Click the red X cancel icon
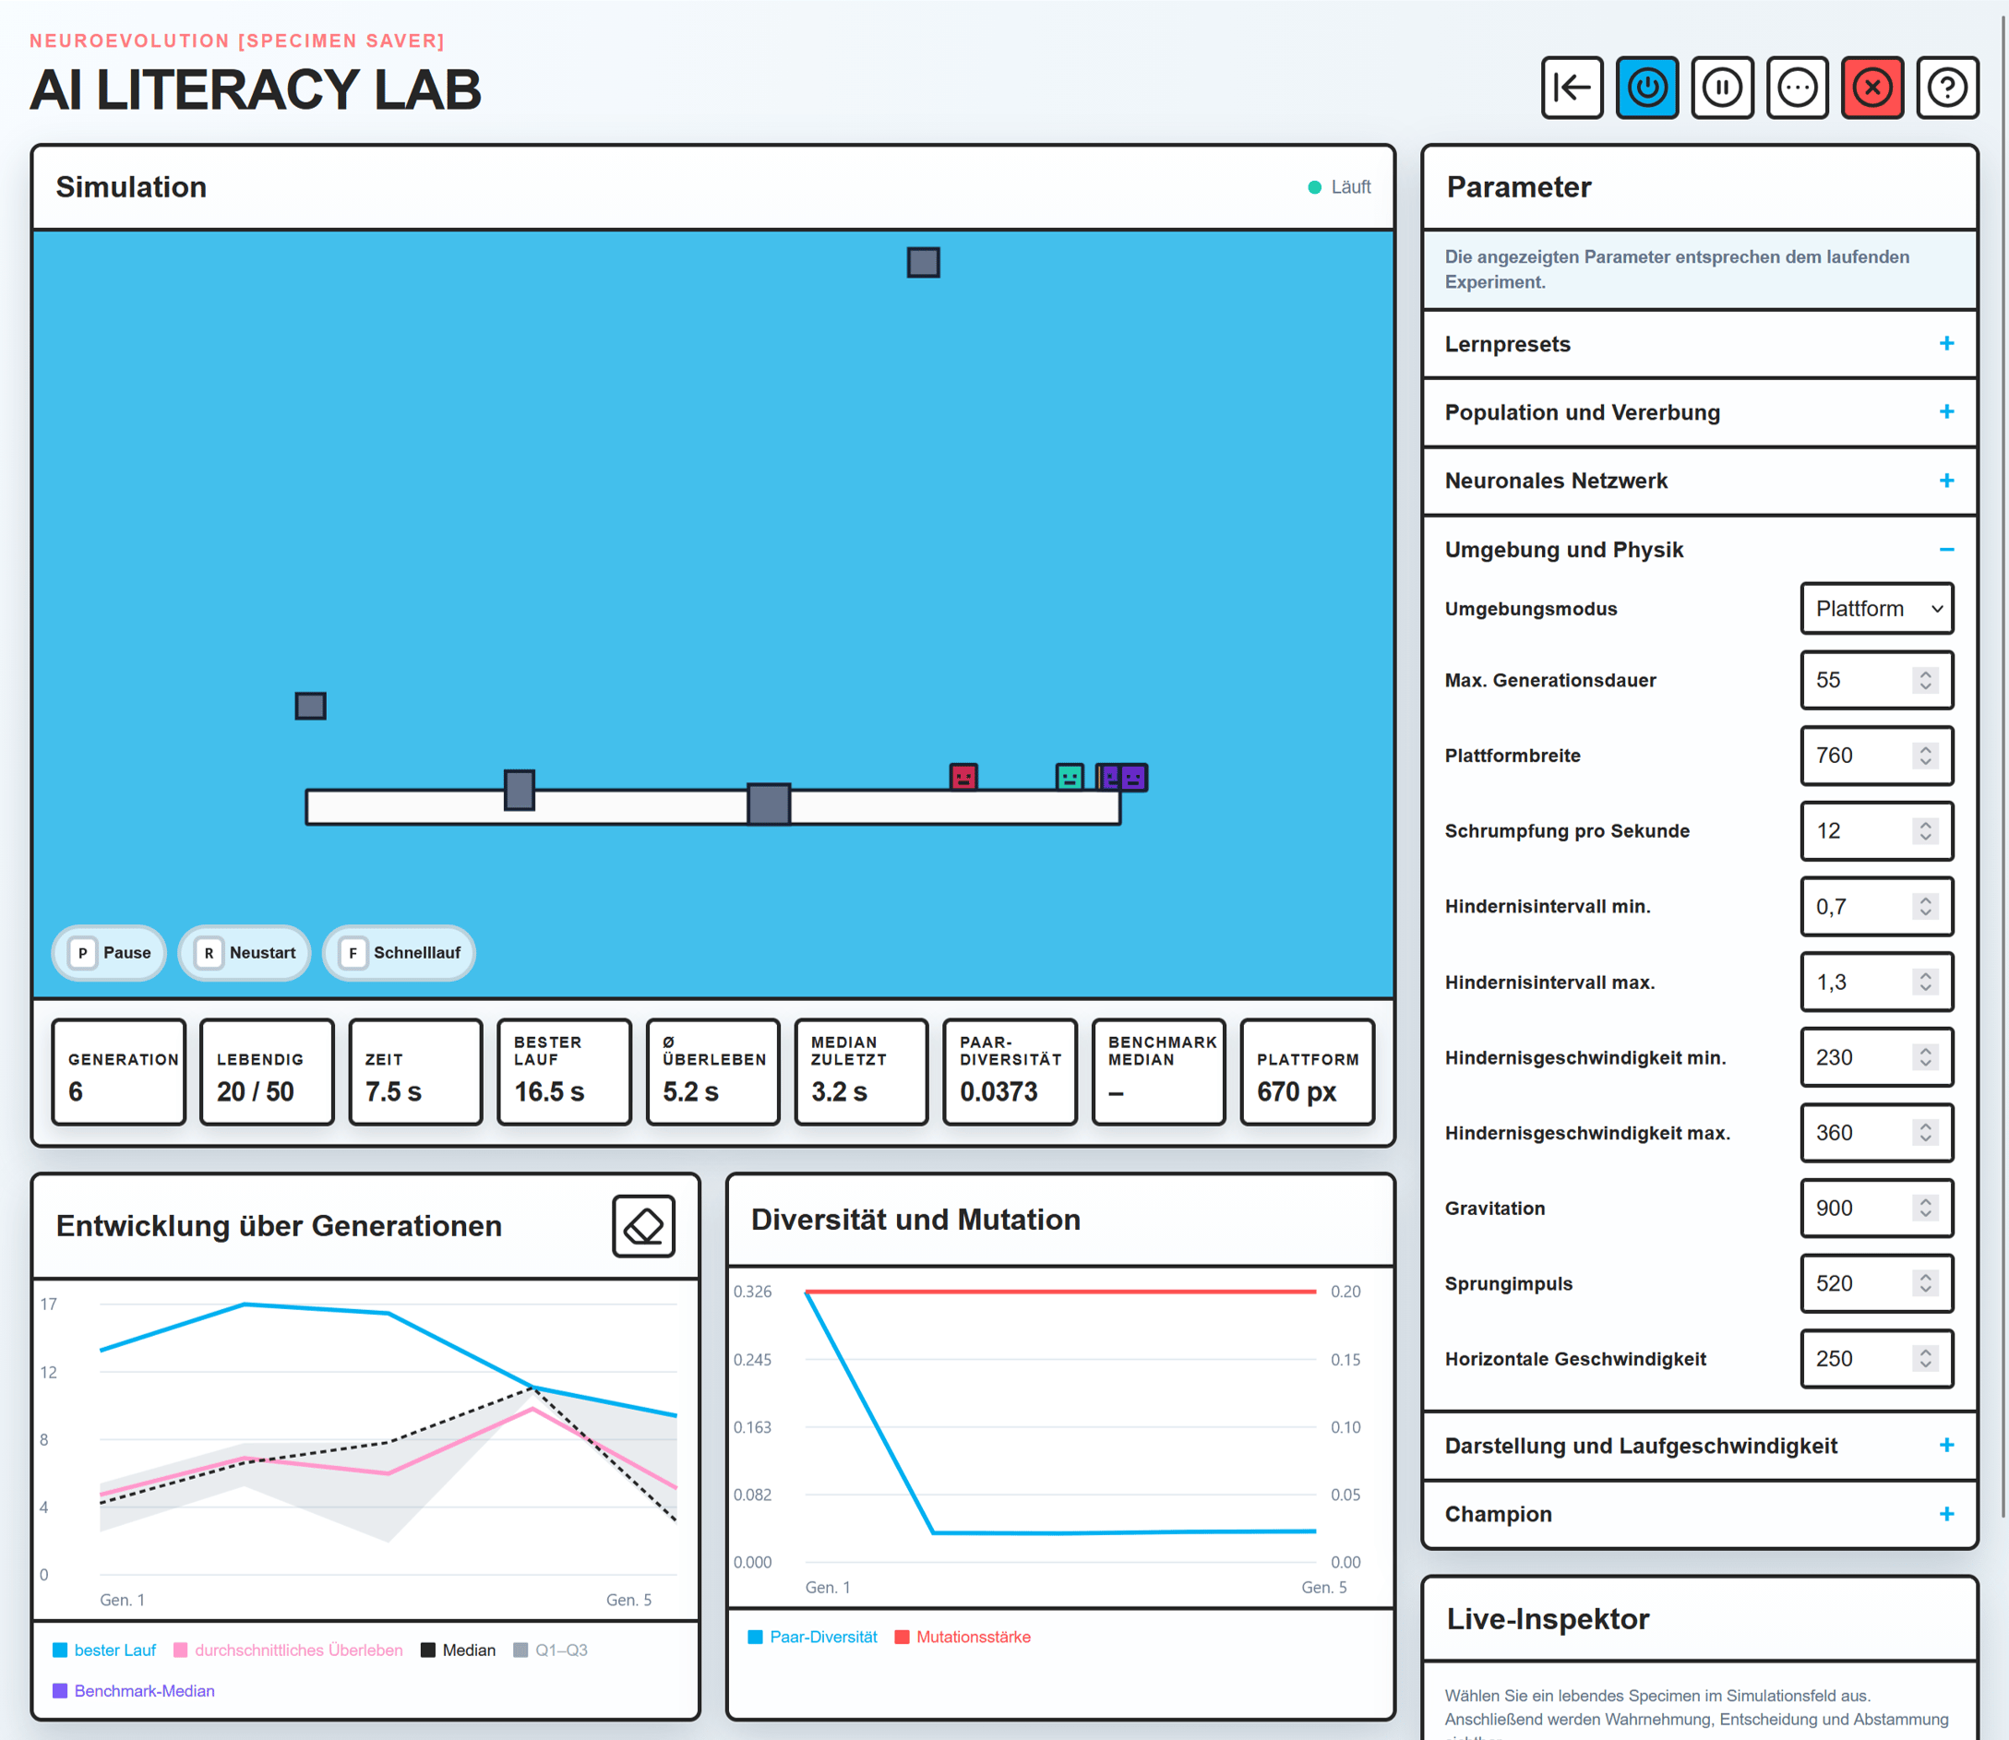Viewport: 2009px width, 1740px height. click(x=1872, y=88)
